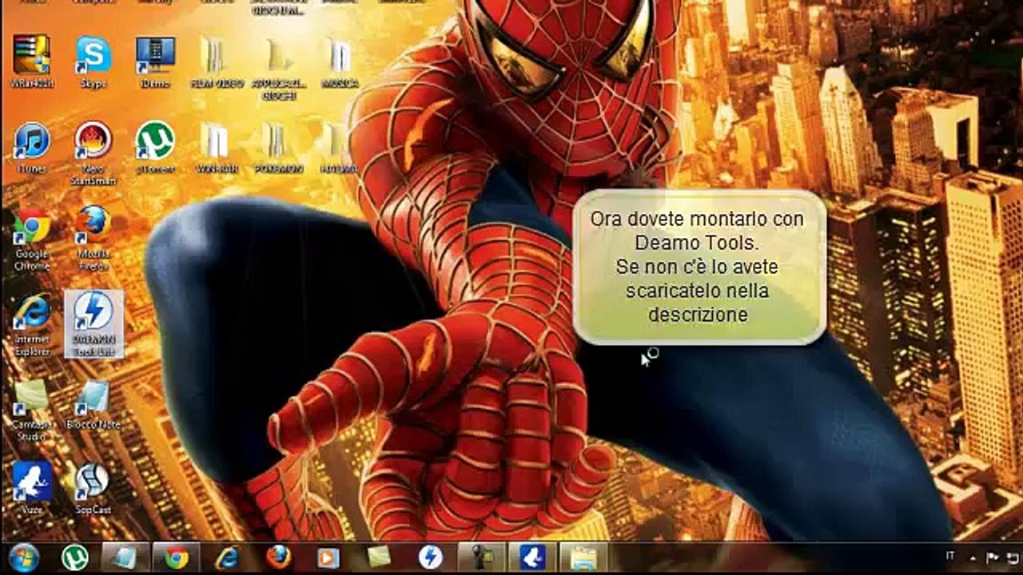This screenshot has height=575, width=1023.
Task: Click the IT language indicator
Action: click(950, 555)
